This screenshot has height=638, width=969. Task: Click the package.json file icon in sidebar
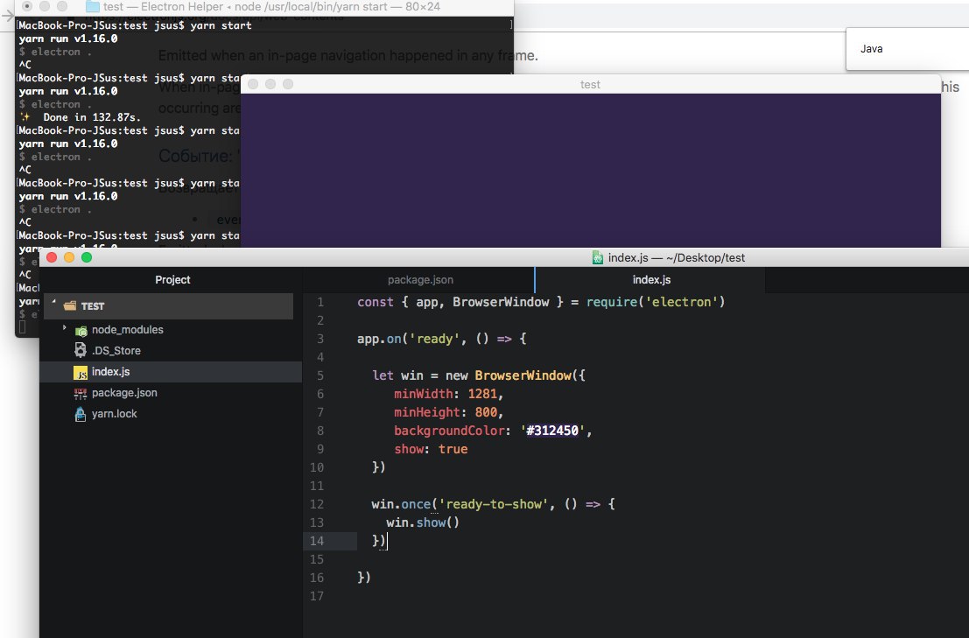[81, 393]
